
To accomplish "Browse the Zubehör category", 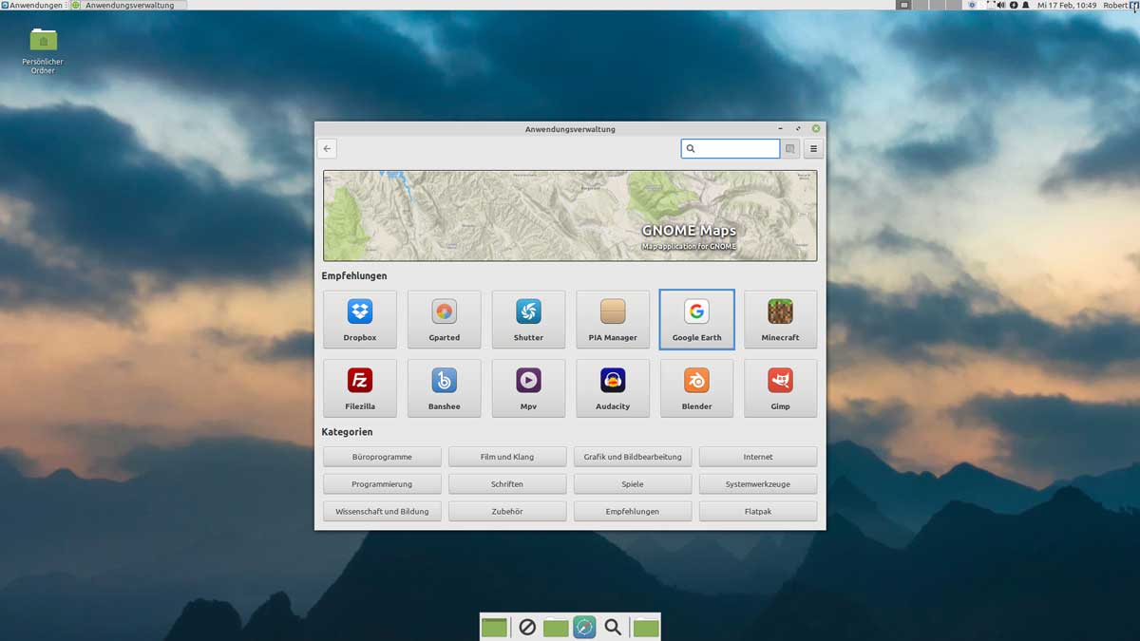I will click(507, 511).
